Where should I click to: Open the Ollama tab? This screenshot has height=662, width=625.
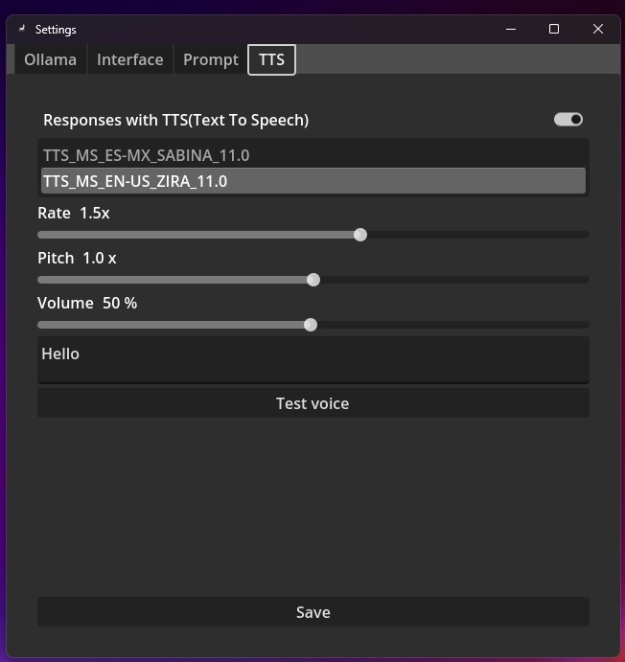pos(50,59)
